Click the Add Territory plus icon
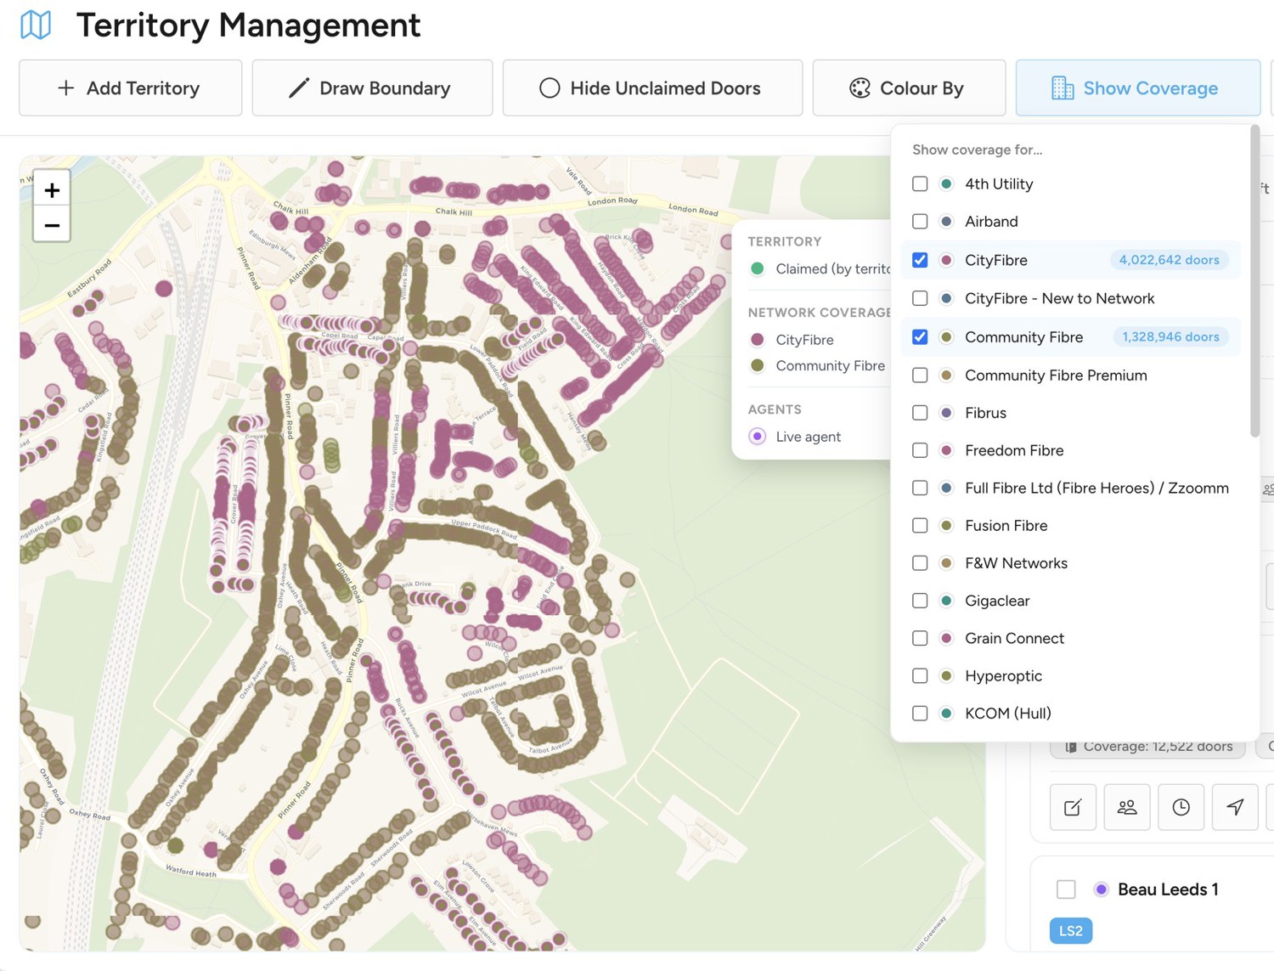The image size is (1274, 971). (x=65, y=88)
